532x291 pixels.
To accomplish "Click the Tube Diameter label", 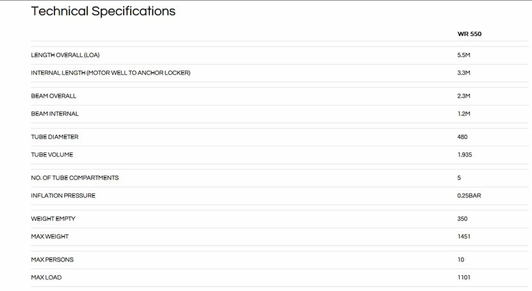I will tap(54, 137).
